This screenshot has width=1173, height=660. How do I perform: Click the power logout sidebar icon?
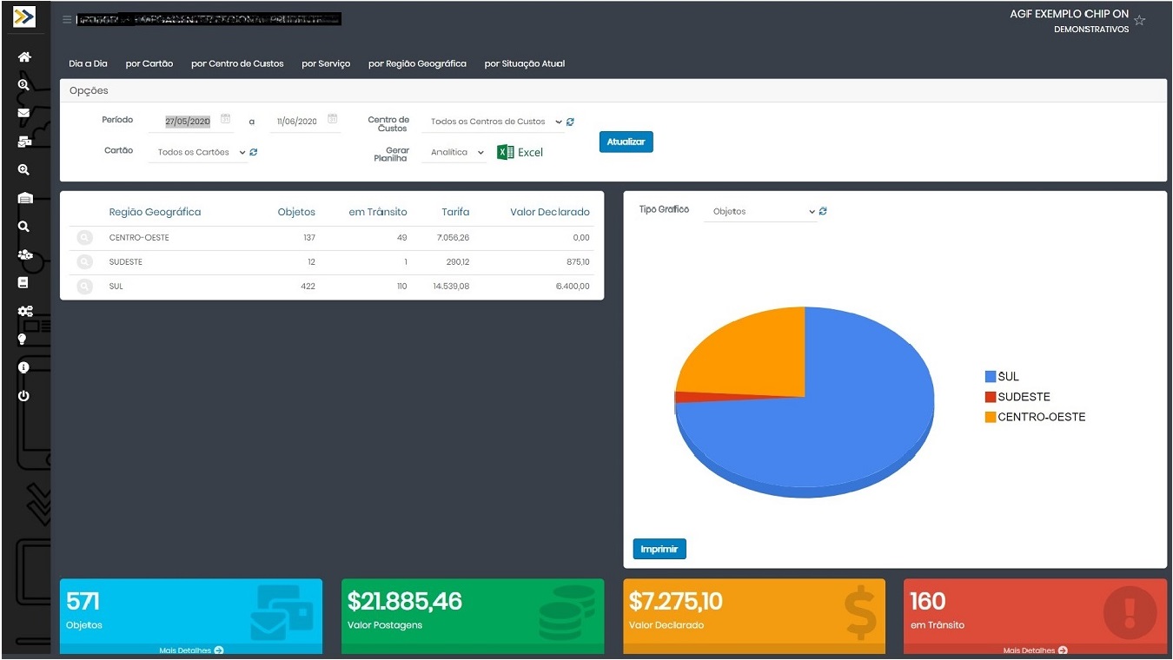coord(23,396)
